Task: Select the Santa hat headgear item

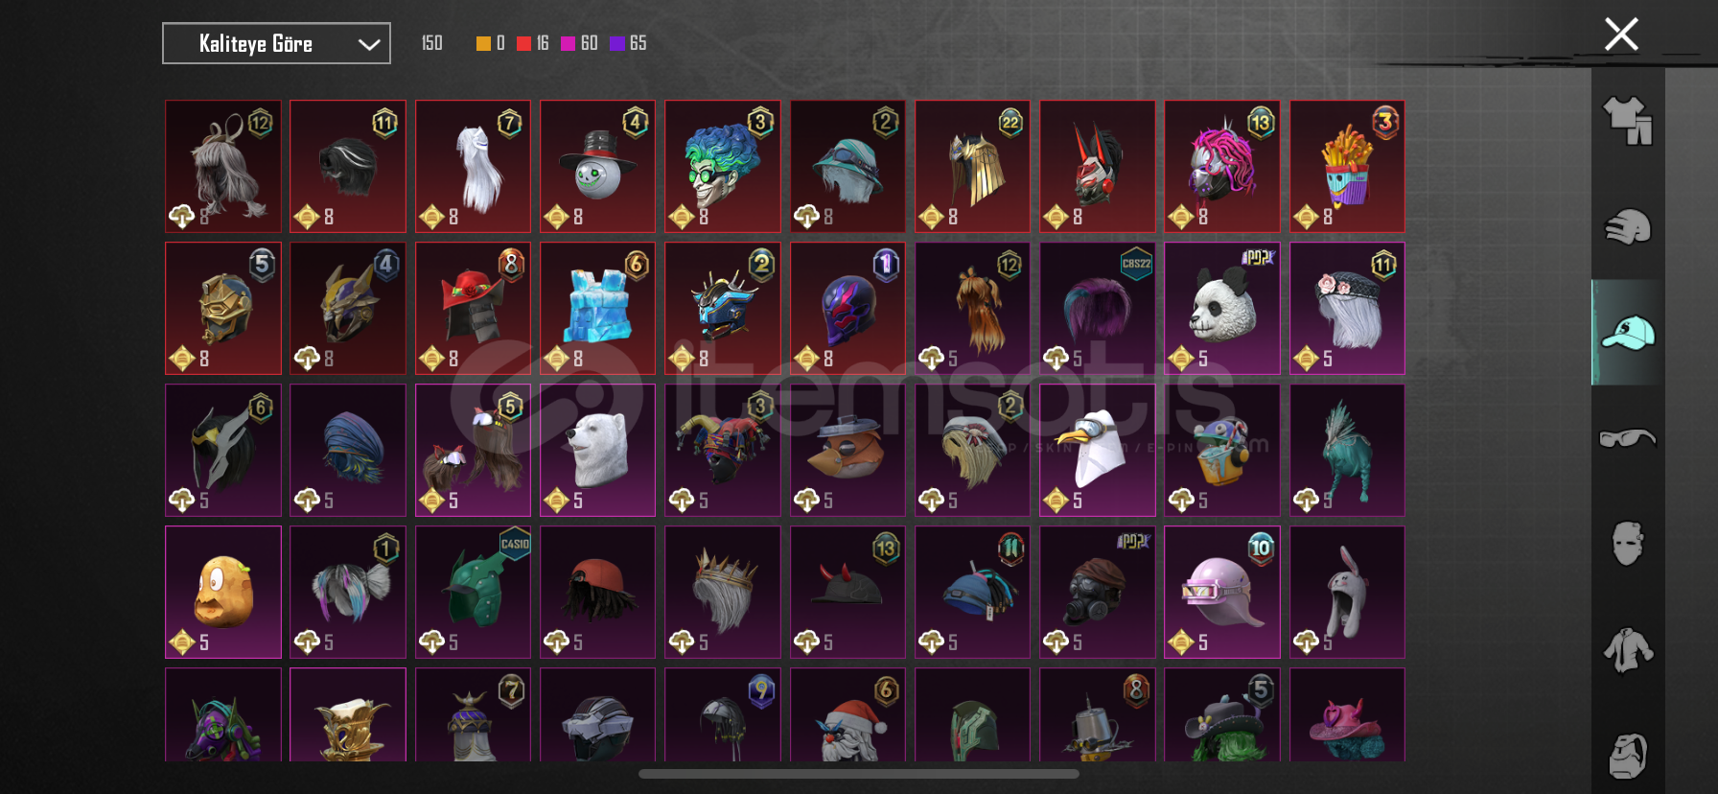Action: click(847, 715)
